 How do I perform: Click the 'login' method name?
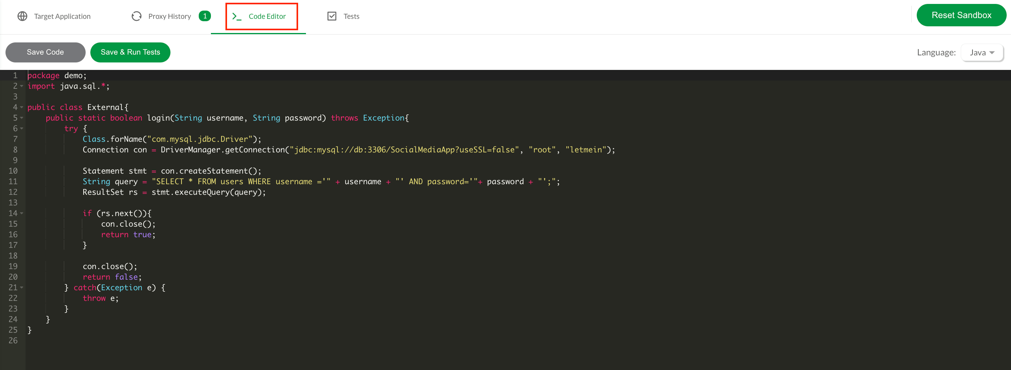158,118
